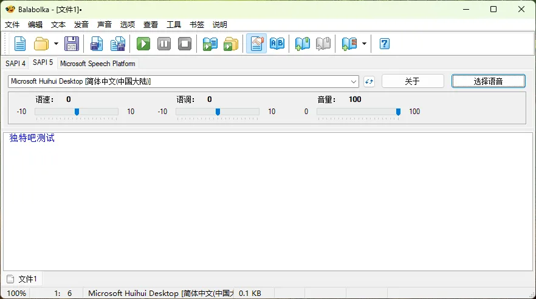The image size is (536, 299).
Task: Stop reading with the Stop button
Action: click(x=185, y=44)
